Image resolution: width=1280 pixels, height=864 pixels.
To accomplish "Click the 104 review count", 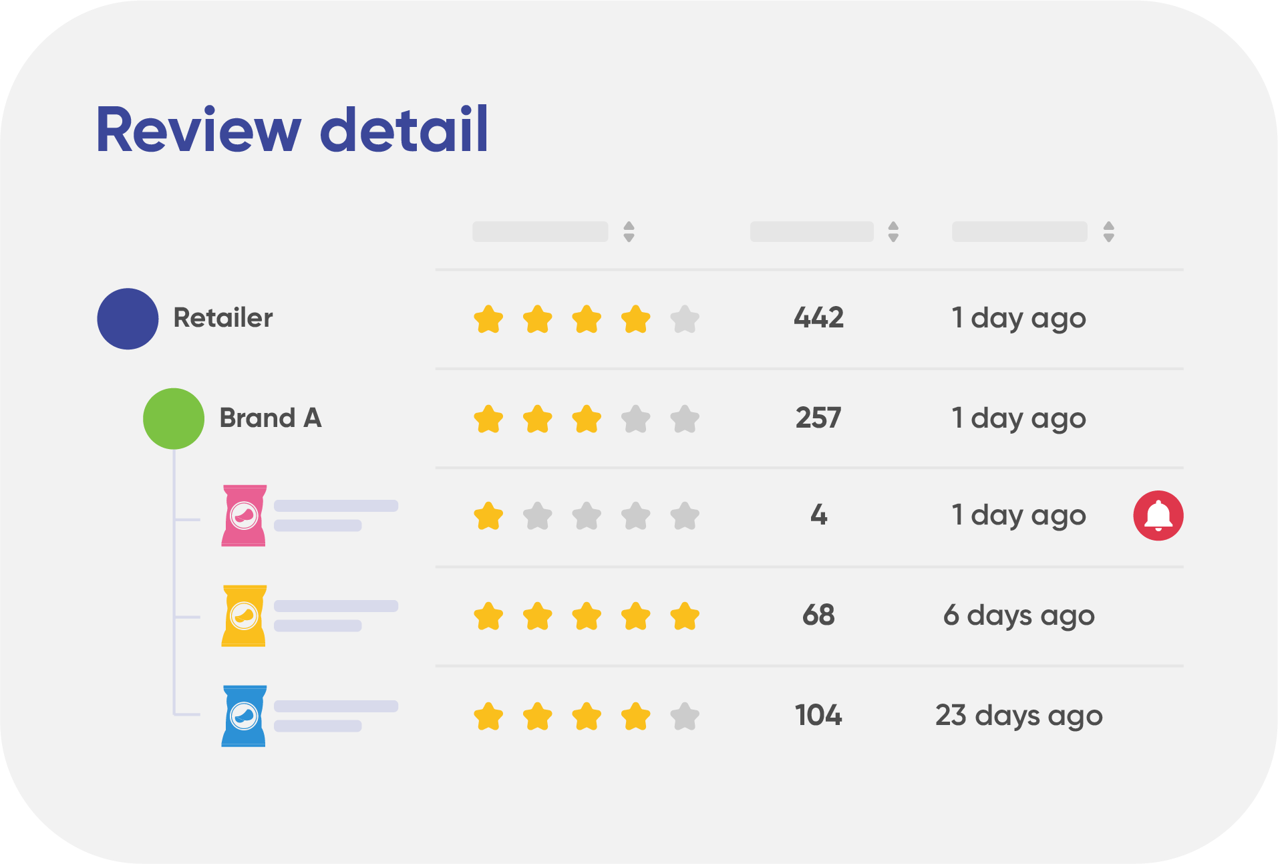I will pos(818,715).
